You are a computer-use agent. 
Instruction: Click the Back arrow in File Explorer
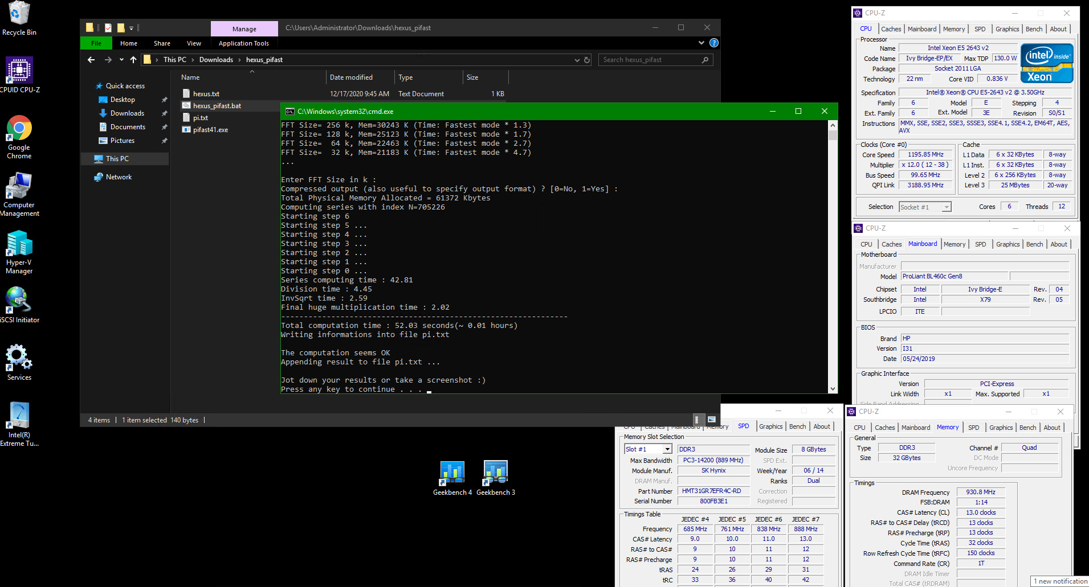(91, 60)
